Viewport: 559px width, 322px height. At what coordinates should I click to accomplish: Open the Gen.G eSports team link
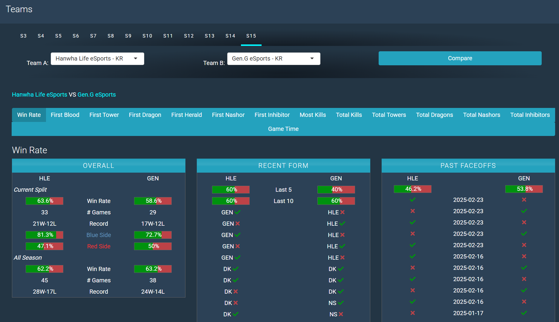[97, 95]
